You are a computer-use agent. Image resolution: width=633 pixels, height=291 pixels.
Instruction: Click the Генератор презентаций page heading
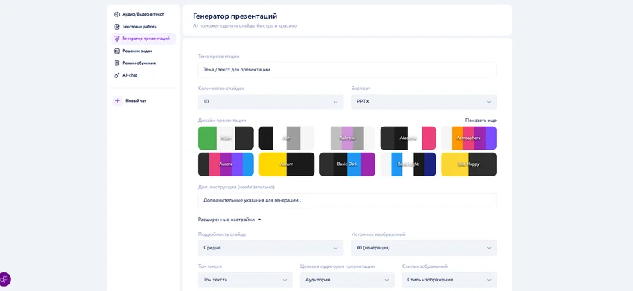point(235,16)
